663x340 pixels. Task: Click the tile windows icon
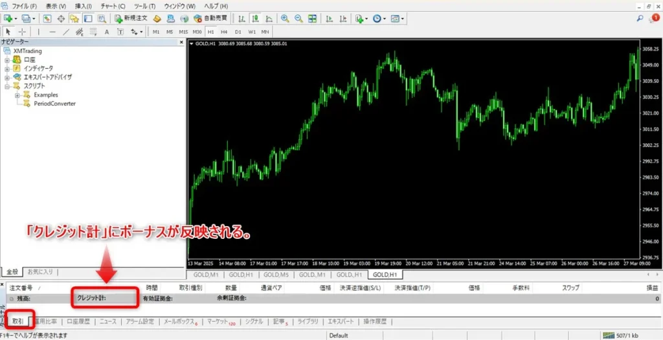[312, 19]
